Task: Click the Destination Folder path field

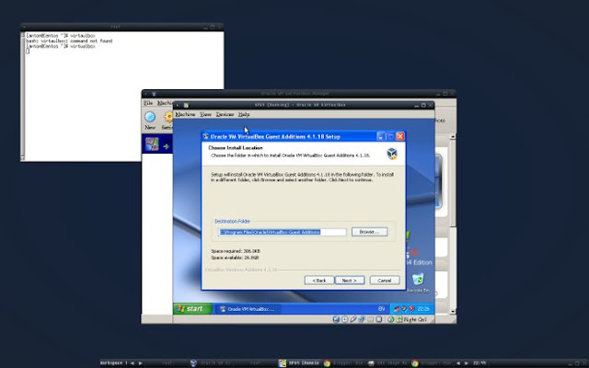Action: (283, 232)
